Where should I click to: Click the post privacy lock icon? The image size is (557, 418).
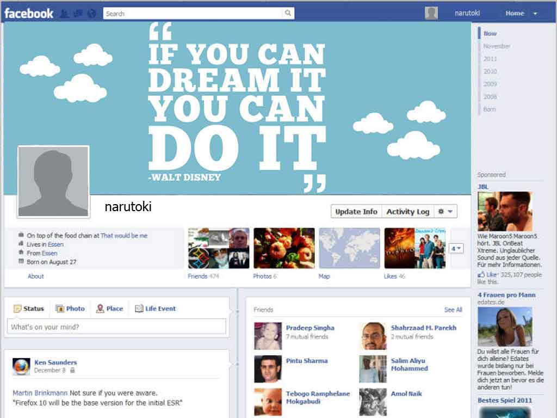tap(72, 370)
